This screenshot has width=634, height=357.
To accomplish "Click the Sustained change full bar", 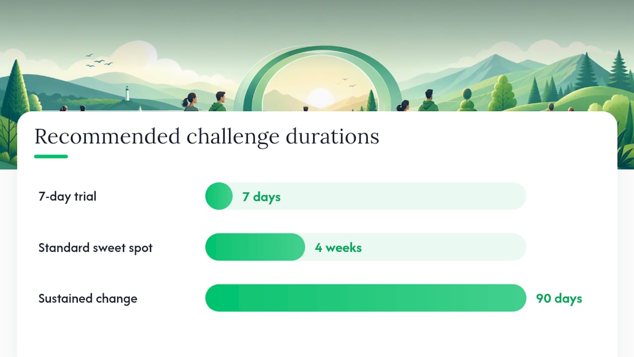I will coord(366,298).
